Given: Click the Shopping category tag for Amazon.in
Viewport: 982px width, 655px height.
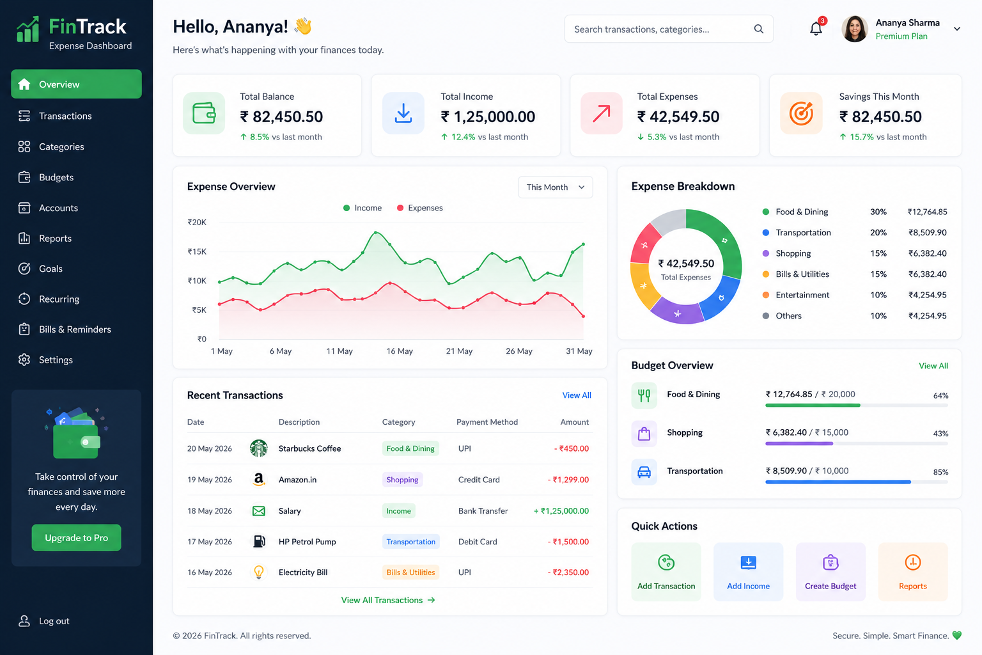Looking at the screenshot, I should pos(402,479).
